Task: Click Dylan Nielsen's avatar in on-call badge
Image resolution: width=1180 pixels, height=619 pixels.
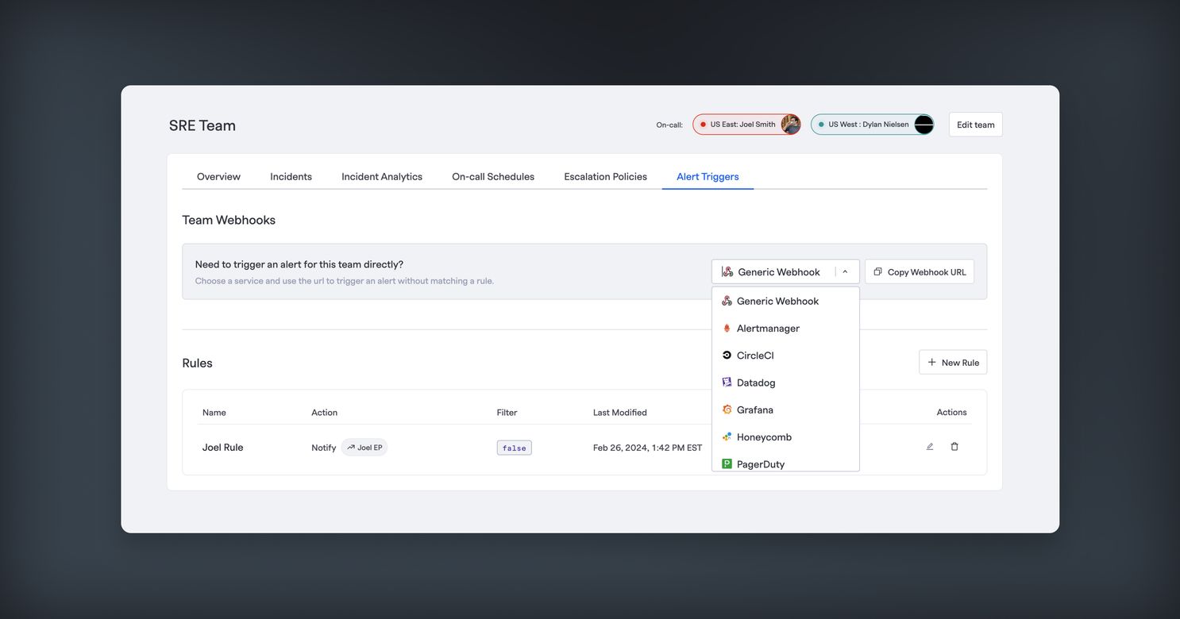Action: coord(924,125)
